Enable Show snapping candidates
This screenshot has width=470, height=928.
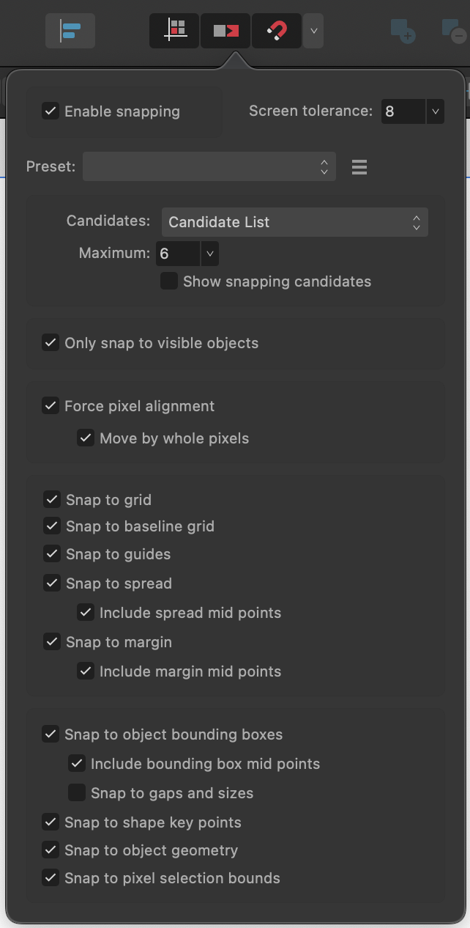pyautogui.click(x=169, y=281)
